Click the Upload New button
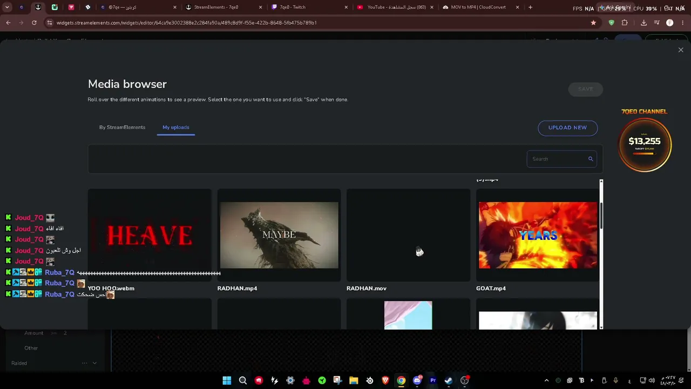Screen dimensions: 691x389 567,128
